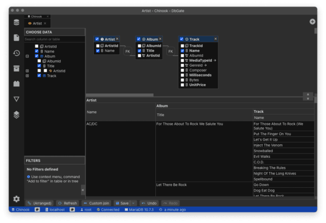
Task: Click the Undo button
Action: pyautogui.click(x=149, y=203)
